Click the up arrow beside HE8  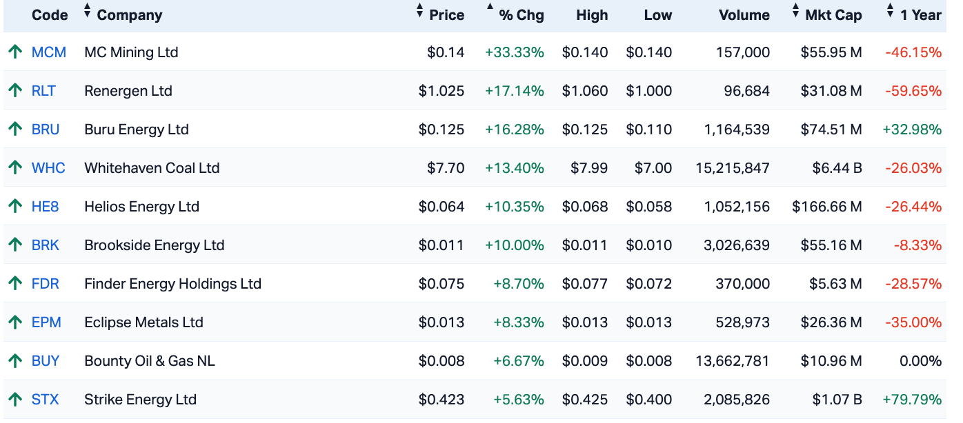[15, 207]
